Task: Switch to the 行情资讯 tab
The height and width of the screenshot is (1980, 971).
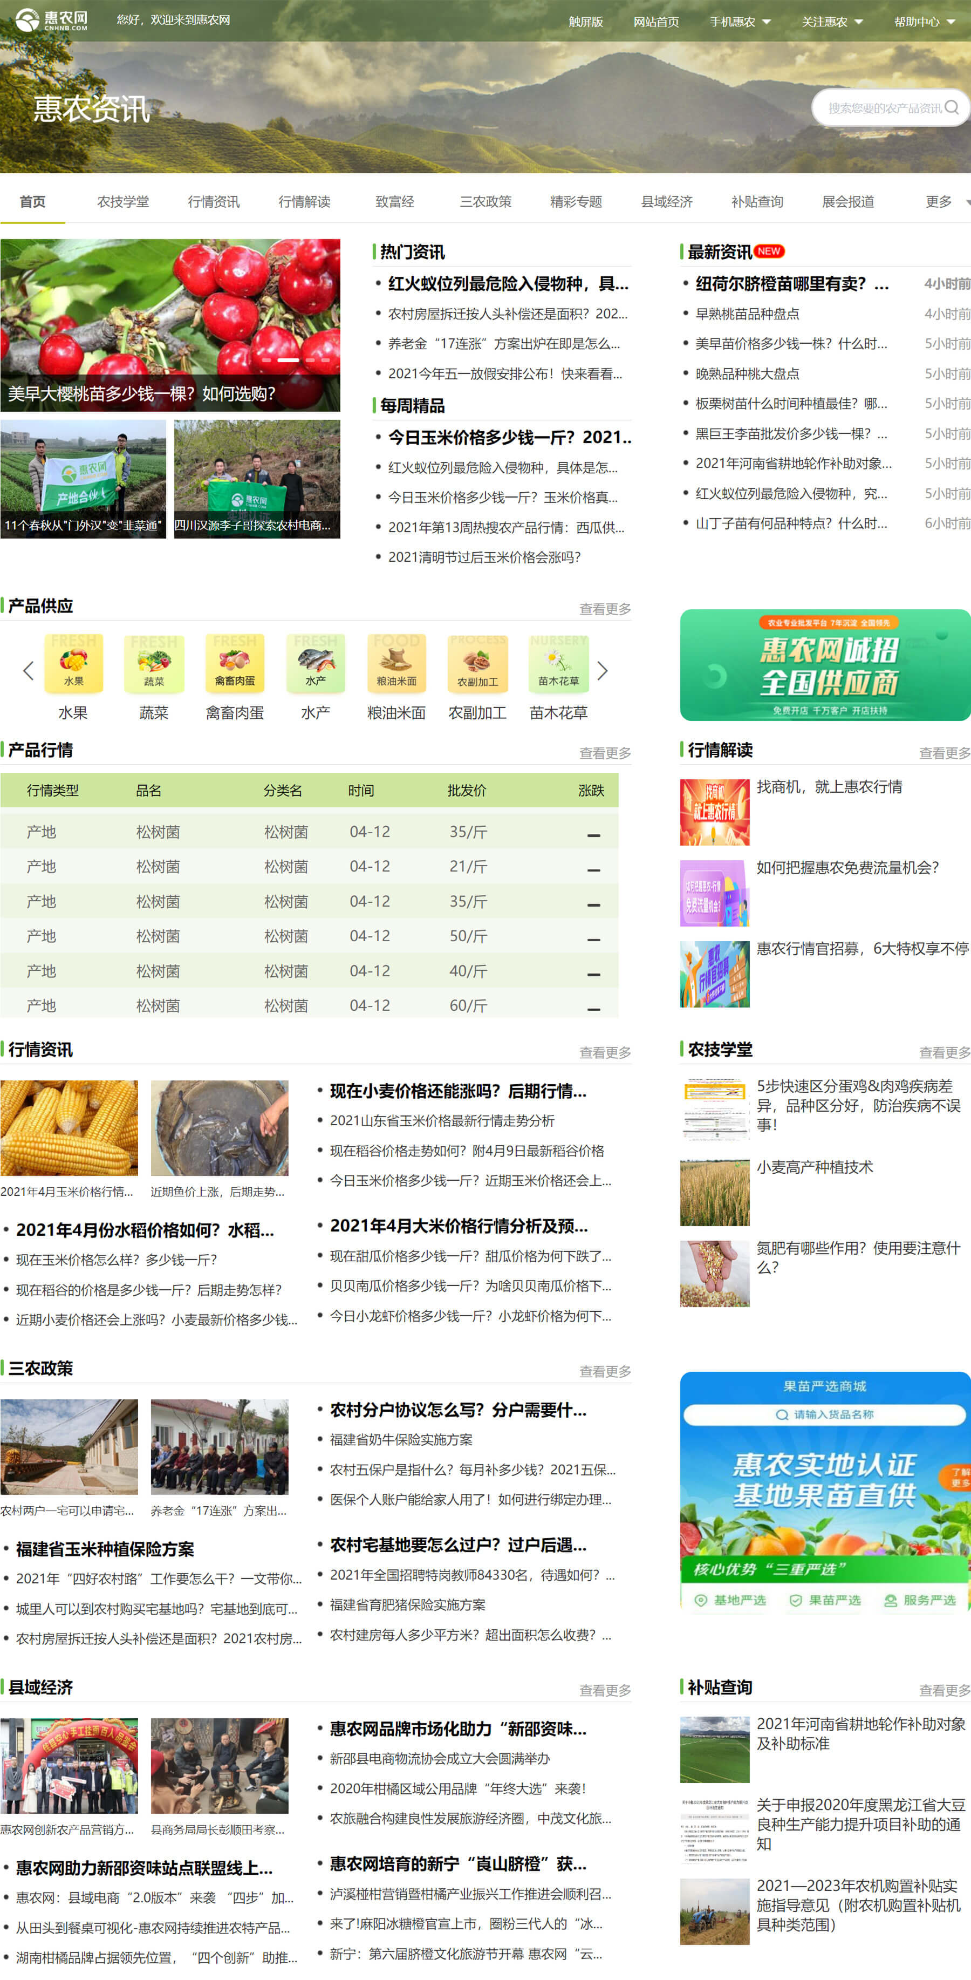Action: point(214,201)
